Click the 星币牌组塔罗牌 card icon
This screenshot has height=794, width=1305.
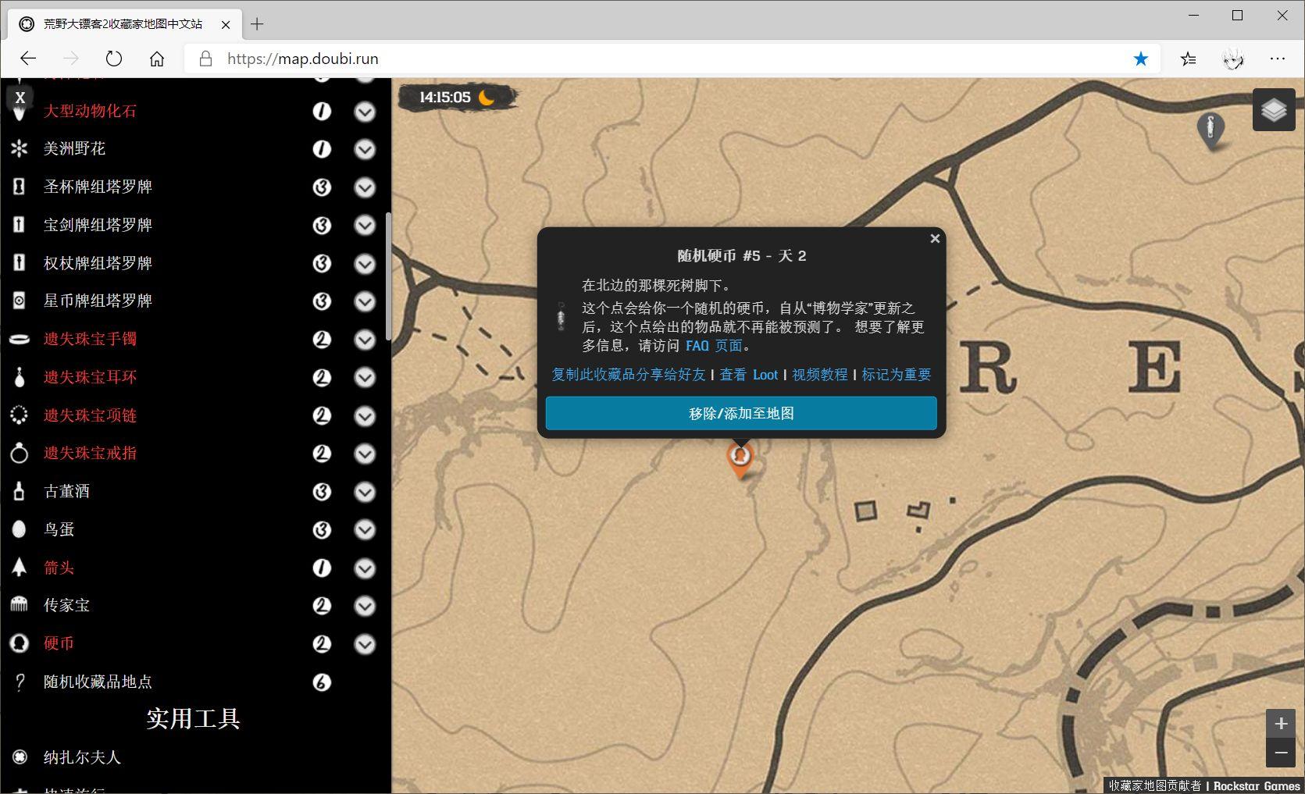(x=20, y=301)
